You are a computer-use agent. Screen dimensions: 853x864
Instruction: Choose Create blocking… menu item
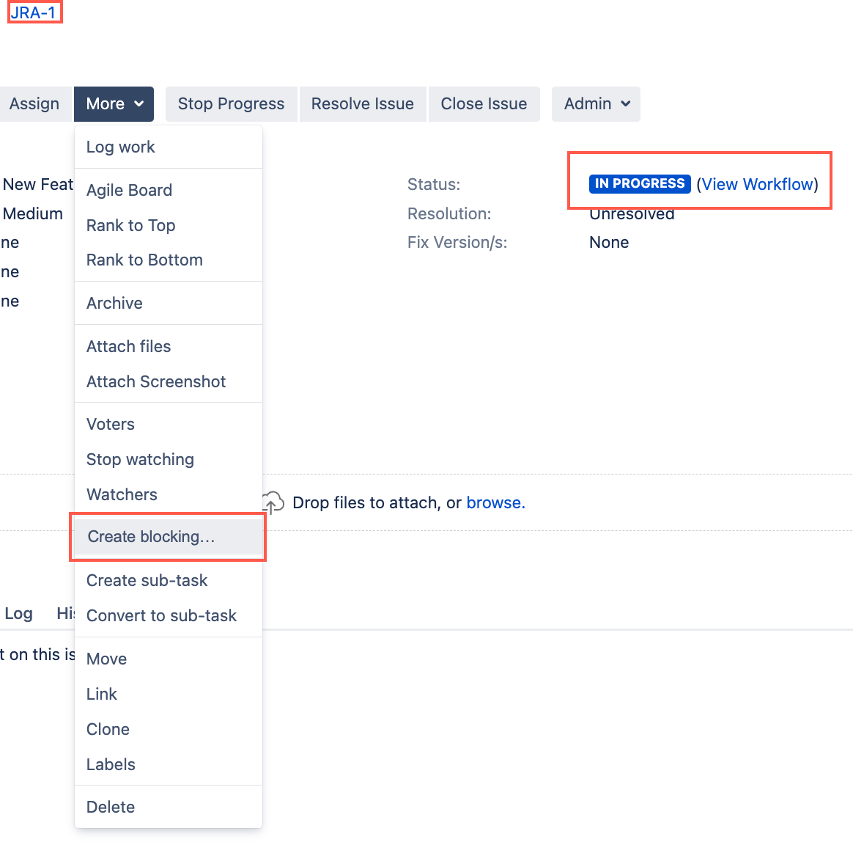tap(169, 537)
